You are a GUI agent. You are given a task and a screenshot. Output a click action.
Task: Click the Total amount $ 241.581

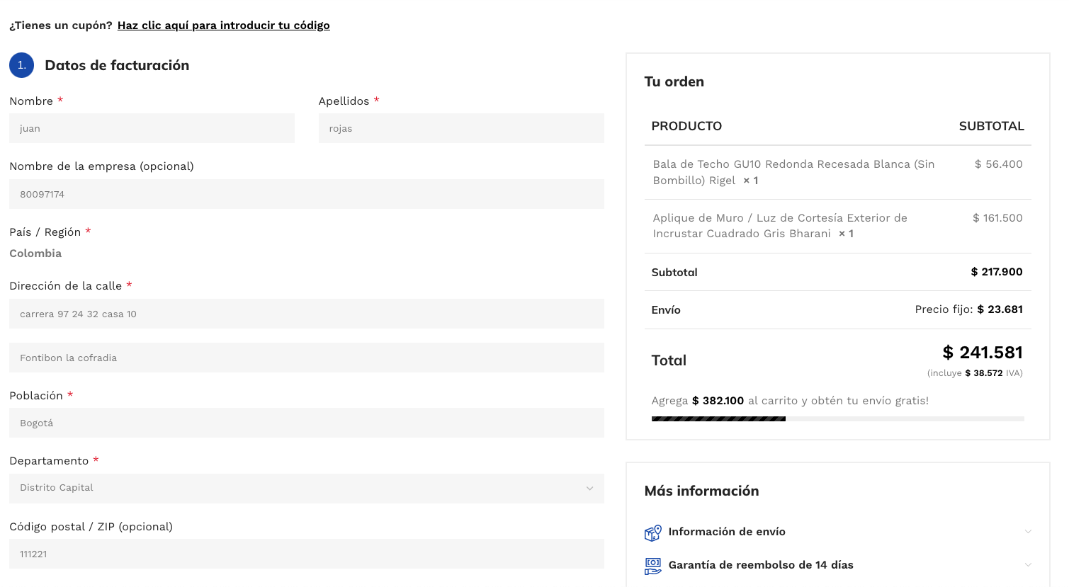tap(982, 353)
